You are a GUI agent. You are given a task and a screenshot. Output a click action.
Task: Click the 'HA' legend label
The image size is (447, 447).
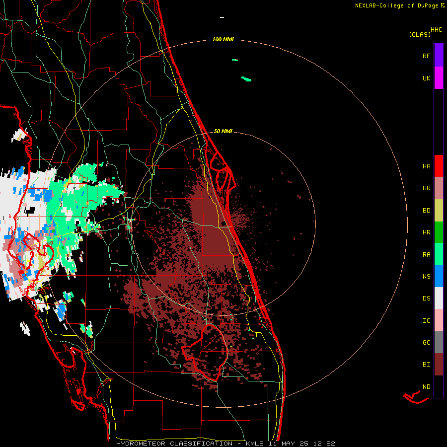click(x=426, y=166)
